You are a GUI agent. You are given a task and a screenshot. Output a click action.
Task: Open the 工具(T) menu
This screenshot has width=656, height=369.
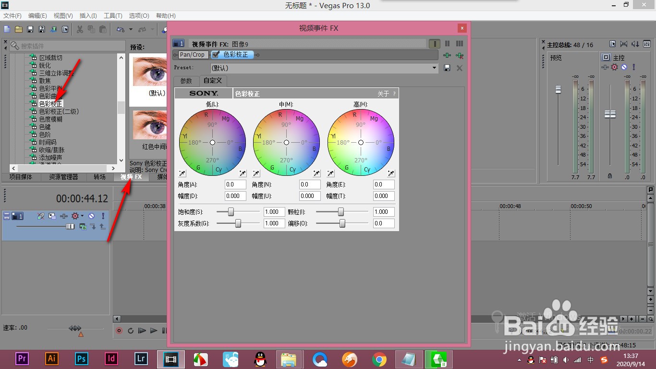(113, 16)
